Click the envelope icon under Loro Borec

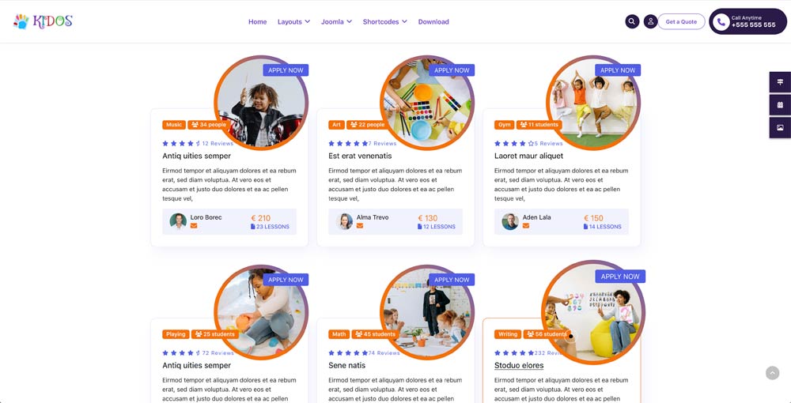(x=194, y=226)
